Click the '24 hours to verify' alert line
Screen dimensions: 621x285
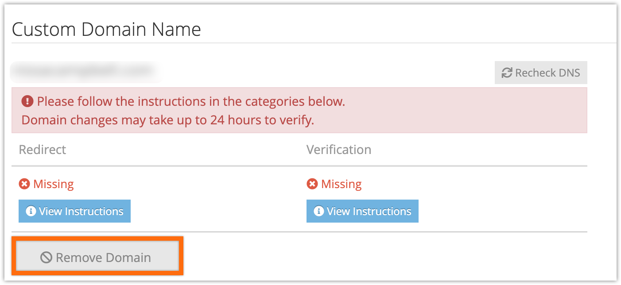[168, 120]
